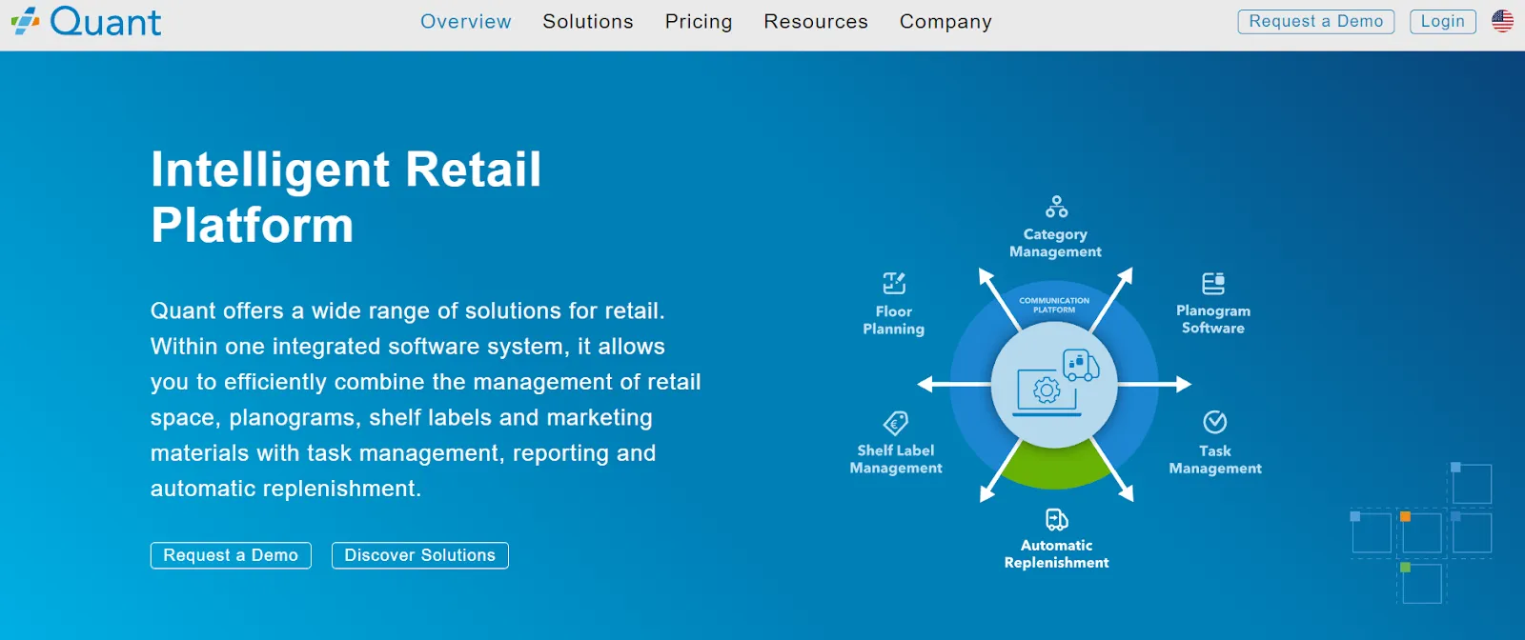Open language selector US flag
The height and width of the screenshot is (640, 1525).
click(x=1503, y=21)
